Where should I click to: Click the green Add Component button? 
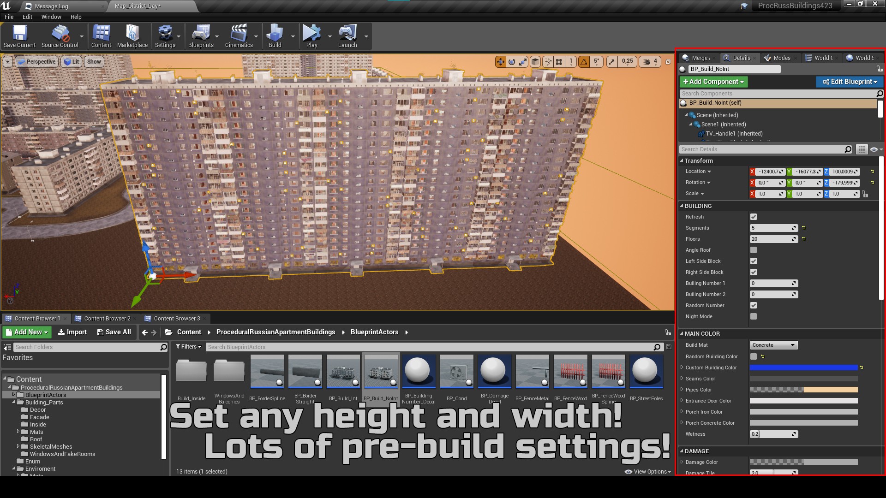(x=713, y=82)
